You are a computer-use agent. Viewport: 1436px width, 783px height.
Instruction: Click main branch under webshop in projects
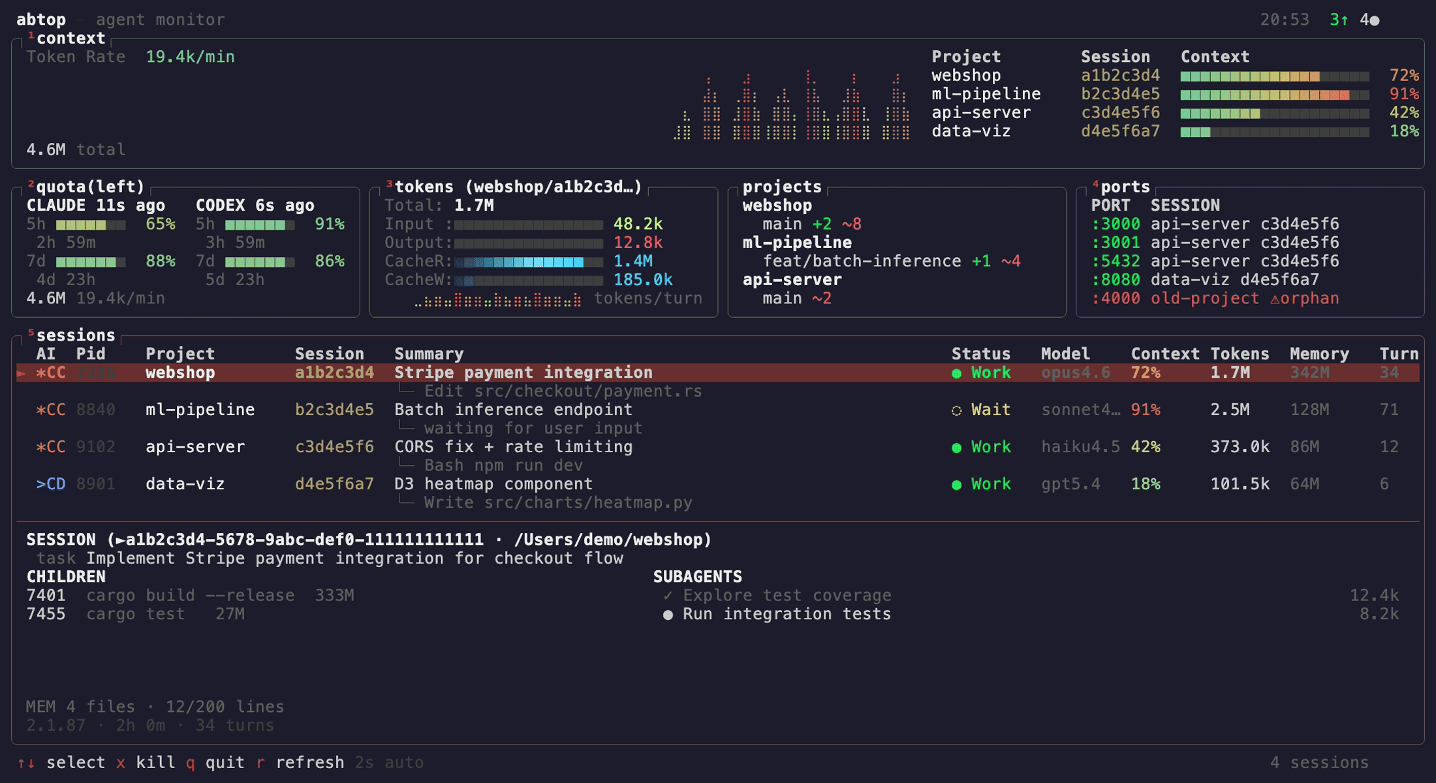[x=782, y=224]
